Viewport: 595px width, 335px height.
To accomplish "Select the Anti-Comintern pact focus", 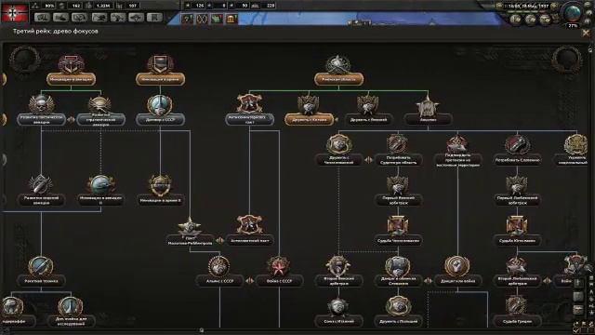I will pos(249,120).
